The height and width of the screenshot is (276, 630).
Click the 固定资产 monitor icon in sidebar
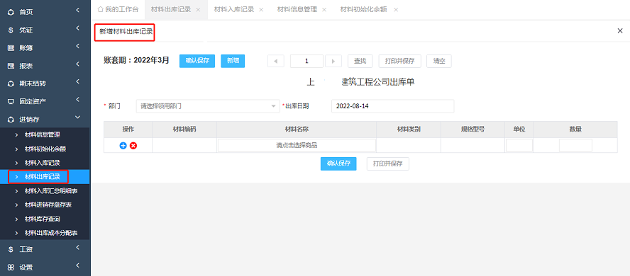click(11, 101)
